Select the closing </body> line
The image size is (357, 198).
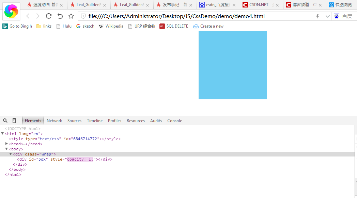point(17,169)
